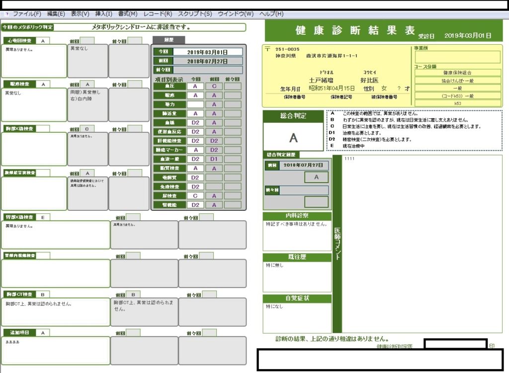Select the 履歴 tab above the date list
Screen dimensions: 509x373
click(169, 39)
